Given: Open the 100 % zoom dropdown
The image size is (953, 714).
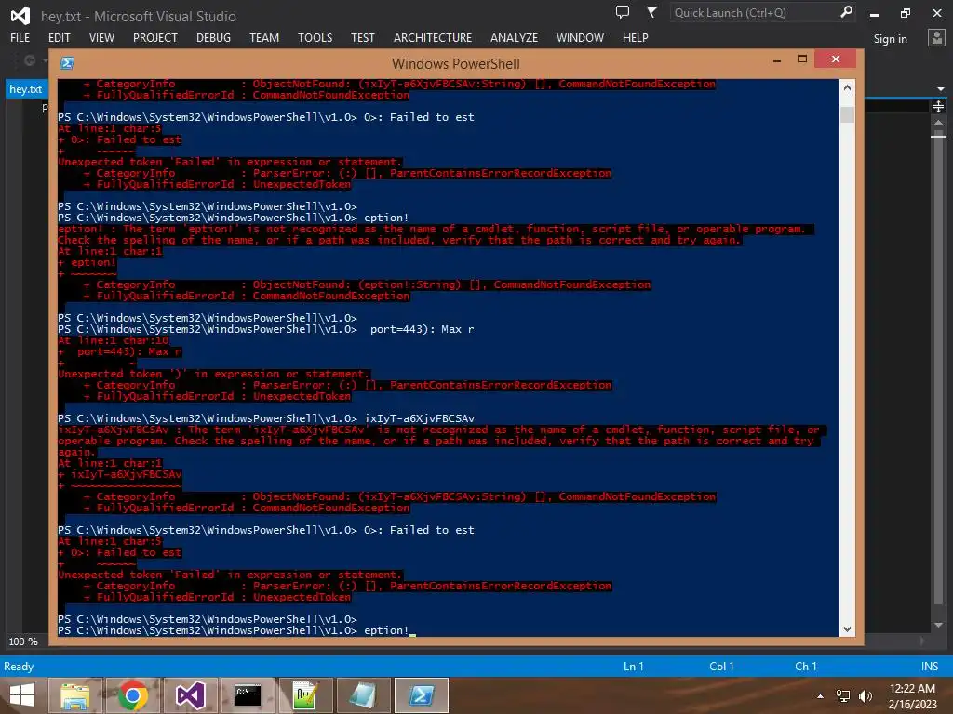Looking at the screenshot, I should [23, 641].
